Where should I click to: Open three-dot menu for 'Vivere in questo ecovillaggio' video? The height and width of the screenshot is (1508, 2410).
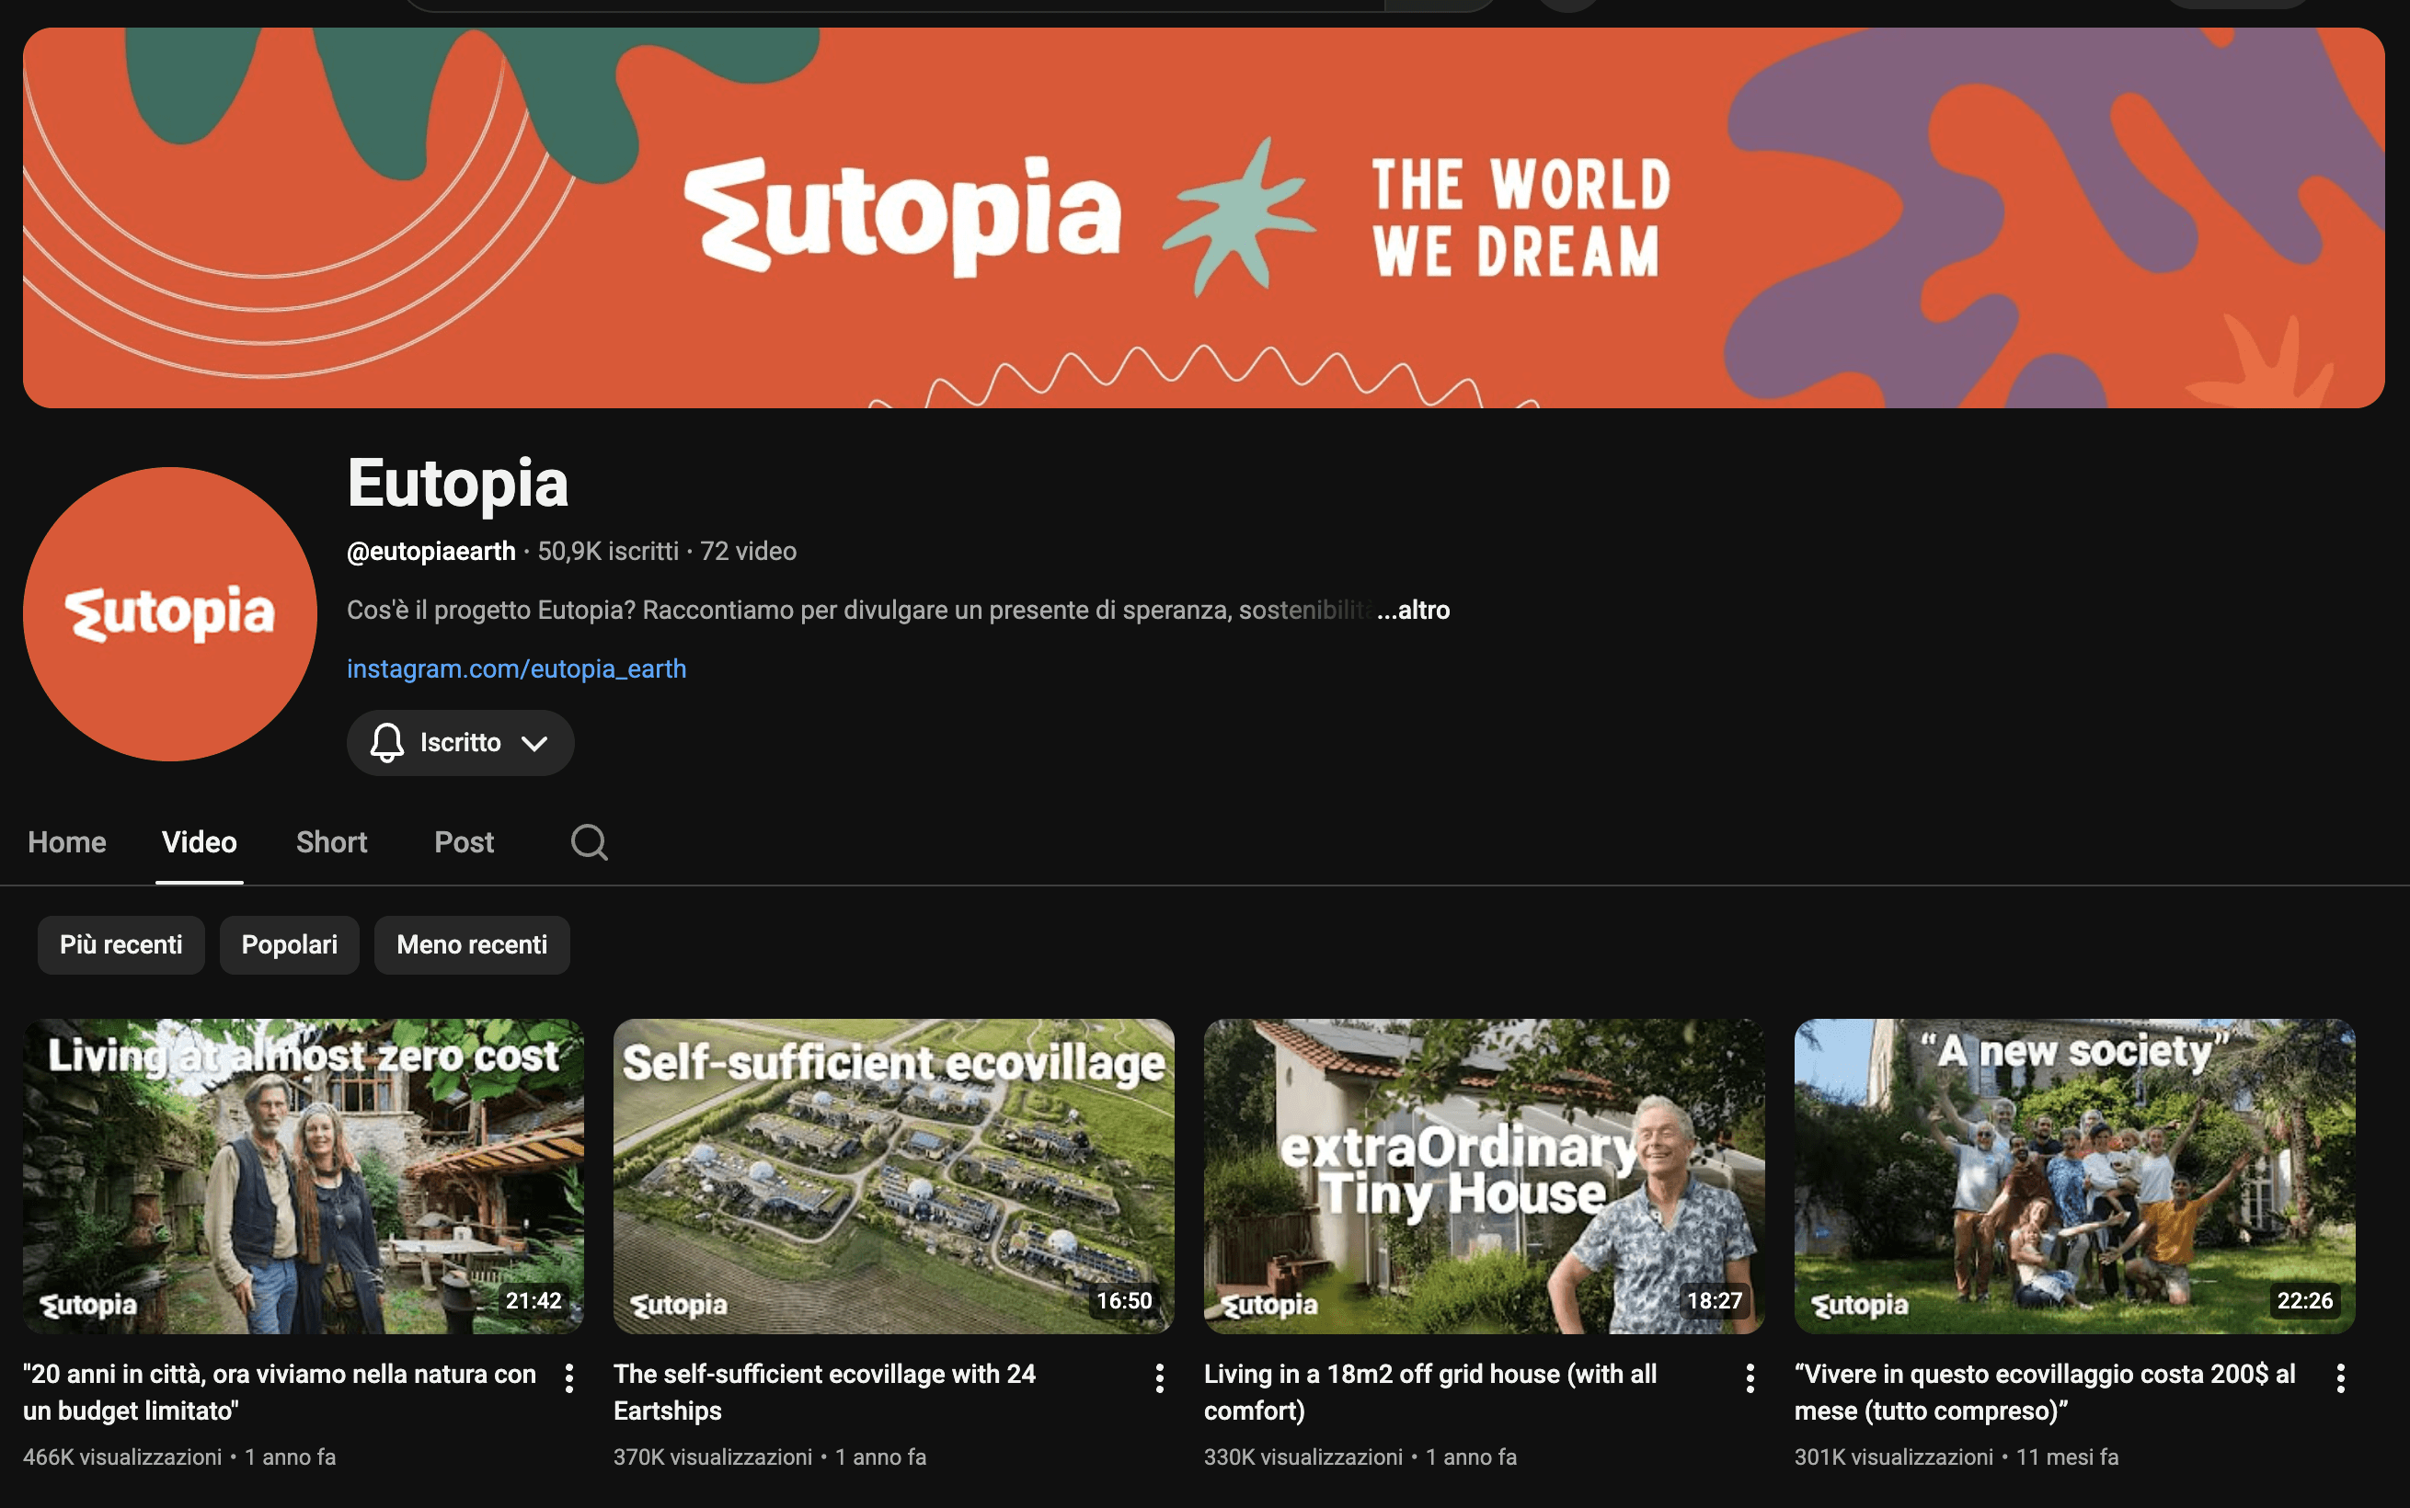pyautogui.click(x=2340, y=1378)
